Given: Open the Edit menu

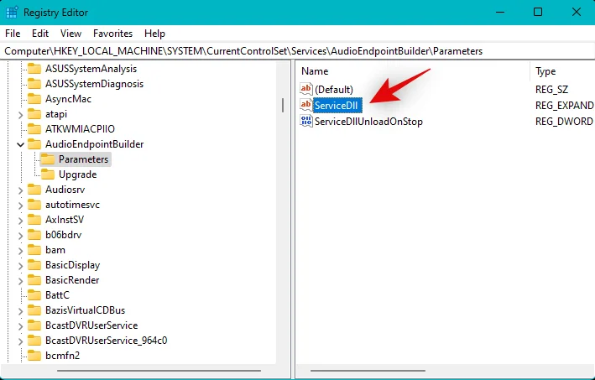Looking at the screenshot, I should click(x=40, y=34).
